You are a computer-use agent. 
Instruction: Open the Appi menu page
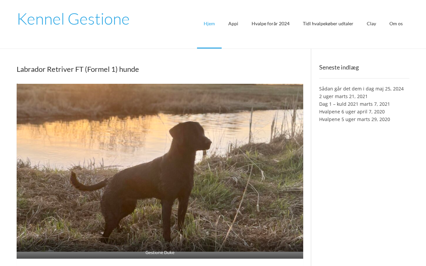click(x=233, y=24)
